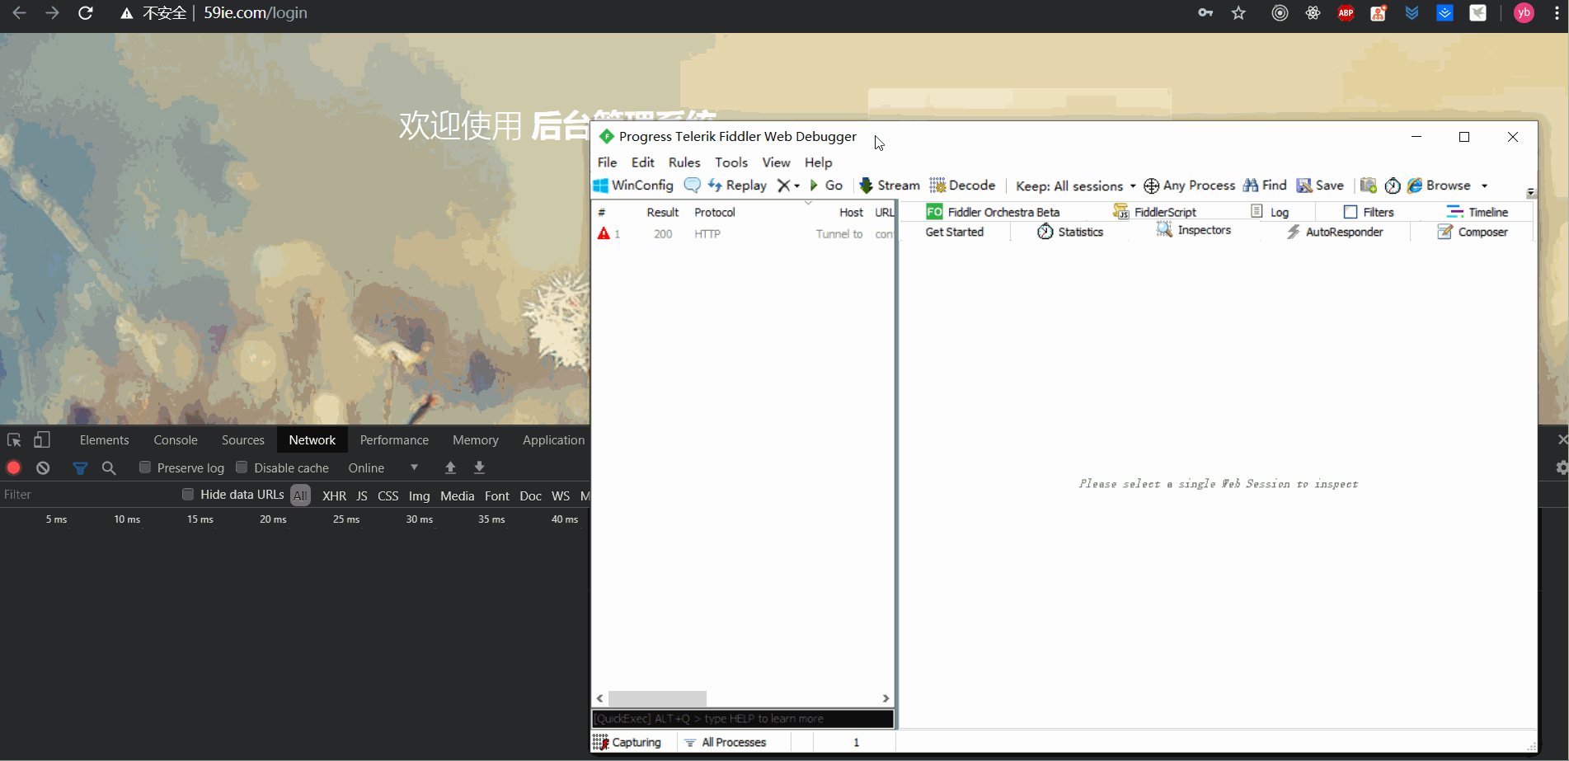The height and width of the screenshot is (761, 1569).
Task: Bookmark this page with the star icon
Action: [1238, 12]
